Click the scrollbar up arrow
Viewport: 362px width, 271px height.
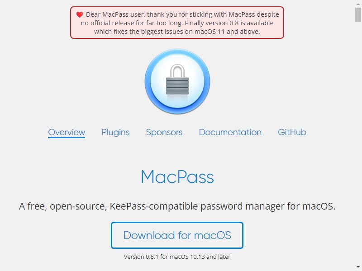click(358, 4)
